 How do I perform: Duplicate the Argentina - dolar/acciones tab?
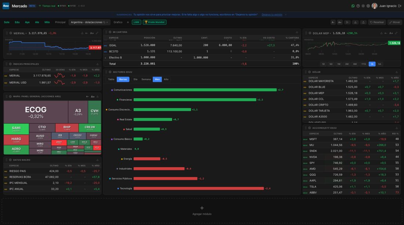(x=104, y=22)
